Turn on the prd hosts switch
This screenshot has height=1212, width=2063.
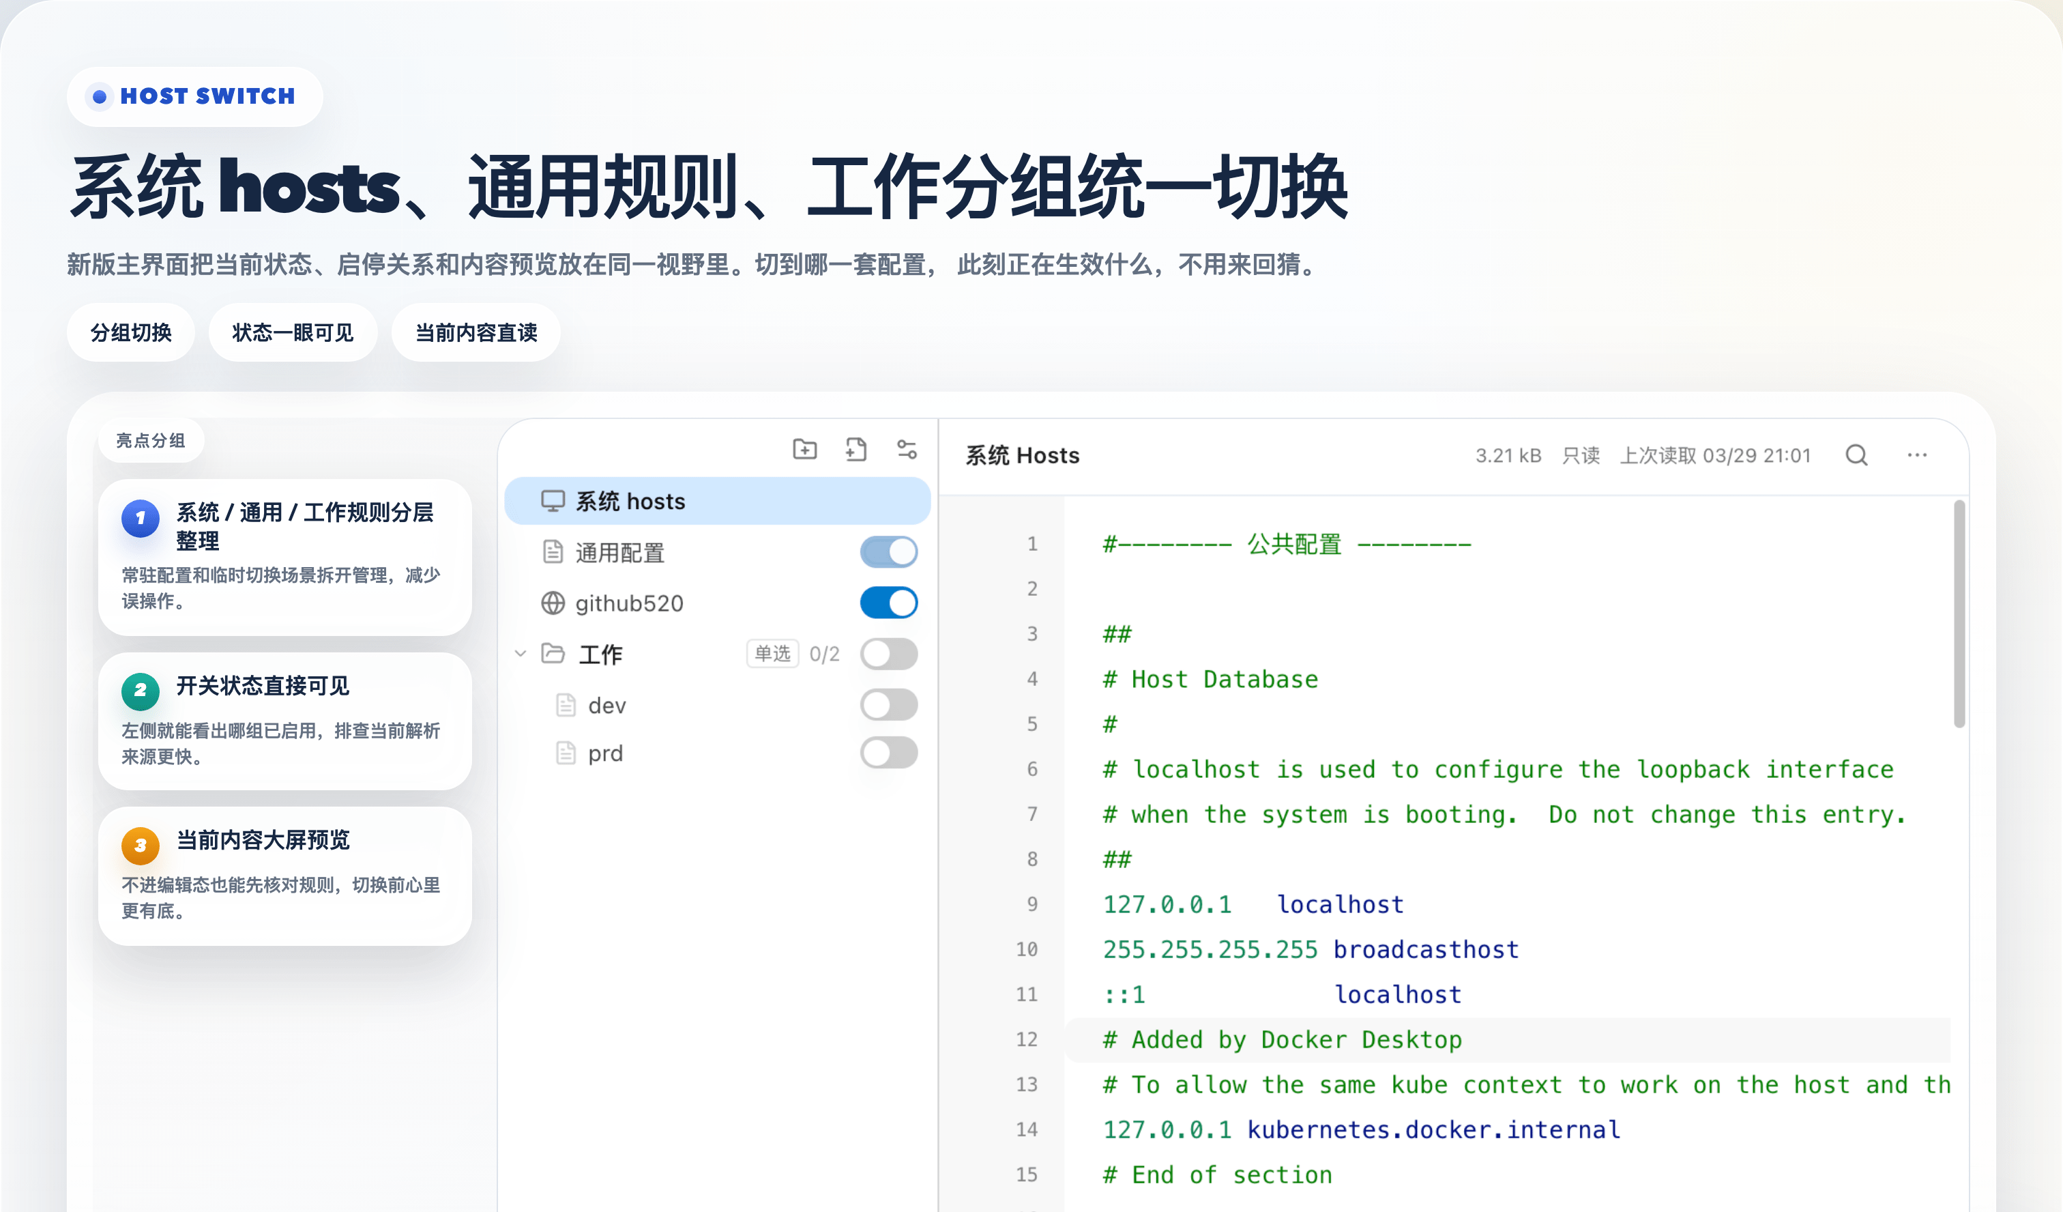(888, 753)
